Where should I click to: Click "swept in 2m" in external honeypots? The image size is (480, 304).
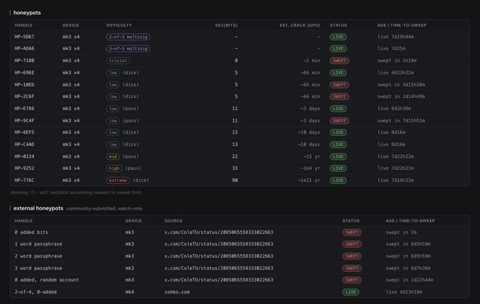401,232
